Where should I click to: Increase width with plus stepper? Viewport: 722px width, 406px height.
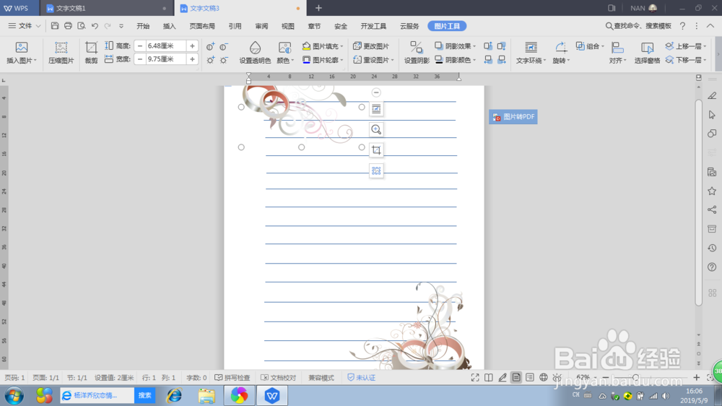(192, 59)
